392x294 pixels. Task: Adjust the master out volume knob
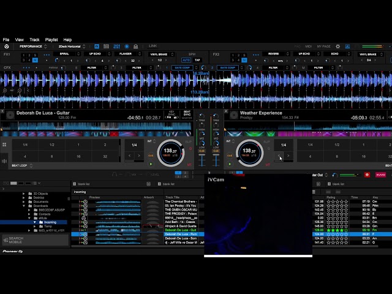(335, 175)
